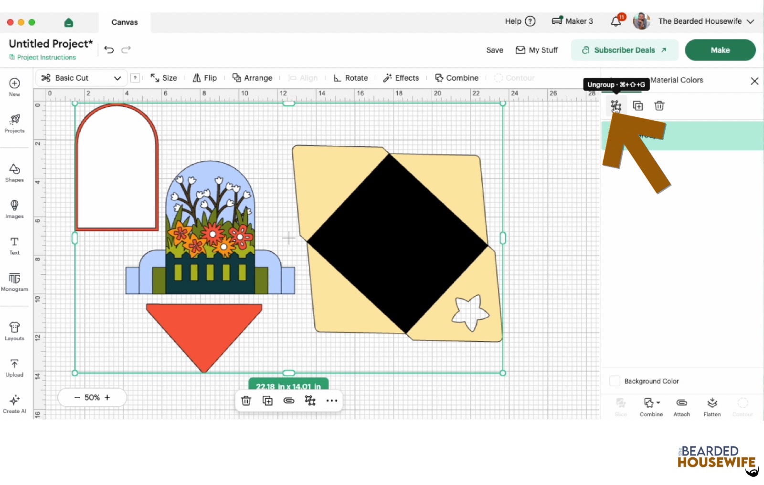Toggle the Background Color checkbox

coord(615,381)
